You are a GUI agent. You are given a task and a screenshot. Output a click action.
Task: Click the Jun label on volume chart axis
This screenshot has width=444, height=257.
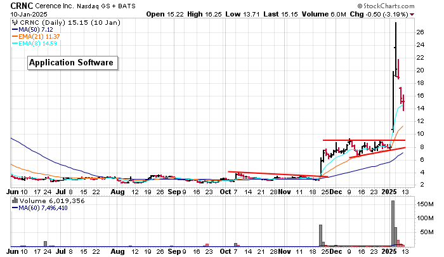coord(12,252)
